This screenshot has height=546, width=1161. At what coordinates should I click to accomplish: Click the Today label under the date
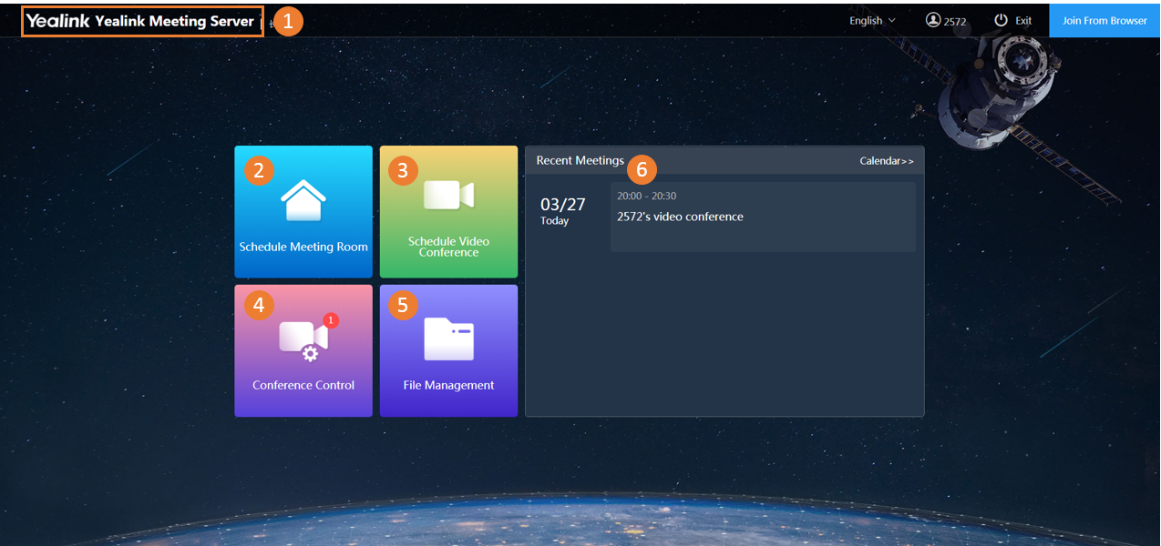(x=554, y=221)
